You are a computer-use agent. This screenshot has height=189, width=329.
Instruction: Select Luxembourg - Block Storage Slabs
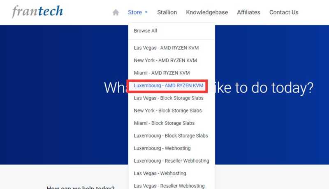click(x=171, y=136)
